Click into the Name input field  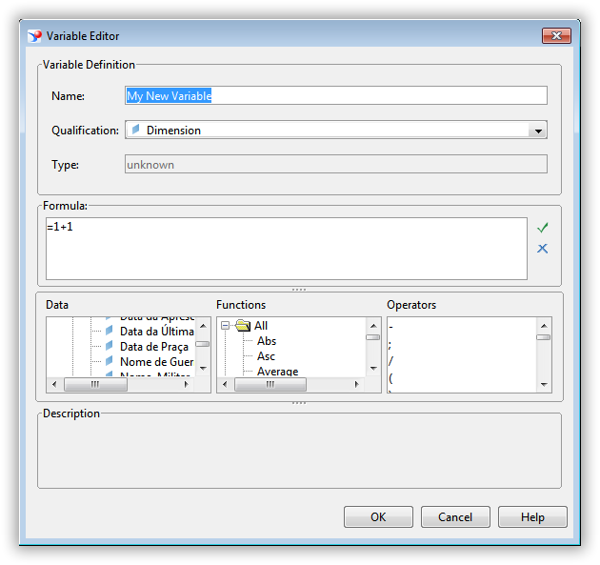[x=336, y=95]
